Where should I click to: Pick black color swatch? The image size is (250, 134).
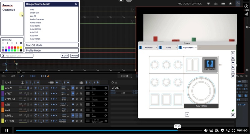click(21, 50)
